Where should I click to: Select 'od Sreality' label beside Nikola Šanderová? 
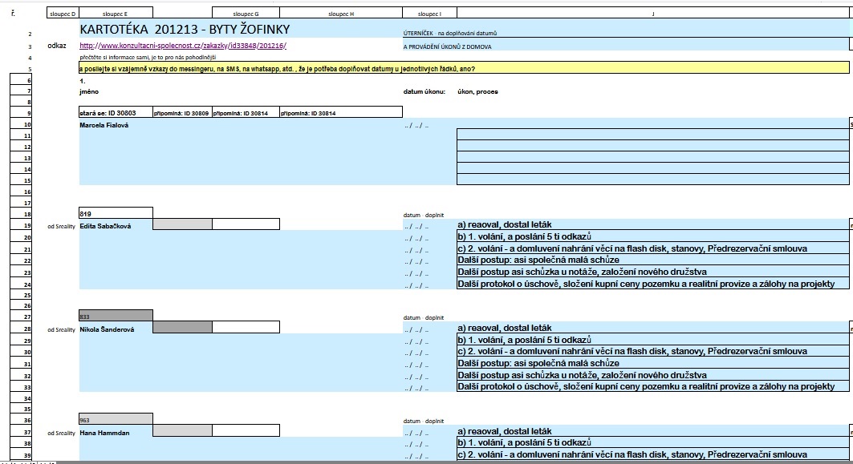point(61,330)
